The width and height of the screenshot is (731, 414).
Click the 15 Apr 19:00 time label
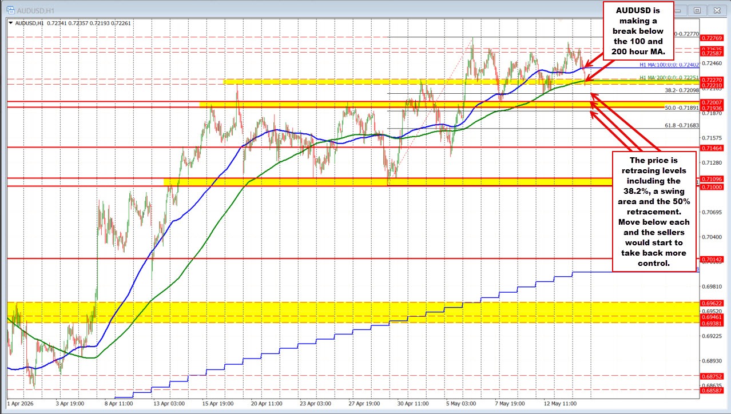(217, 403)
